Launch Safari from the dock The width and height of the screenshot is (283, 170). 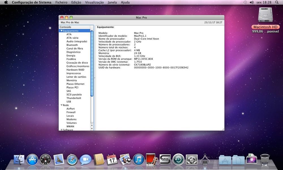pos(72,160)
